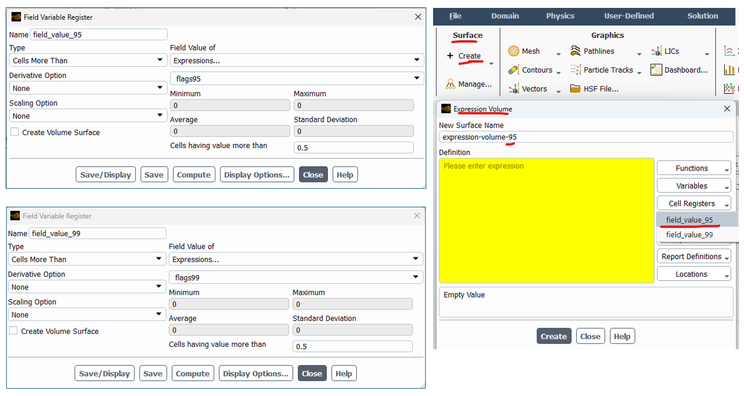744x396 pixels.
Task: Open the LICs graphics tool
Action: tap(656, 51)
